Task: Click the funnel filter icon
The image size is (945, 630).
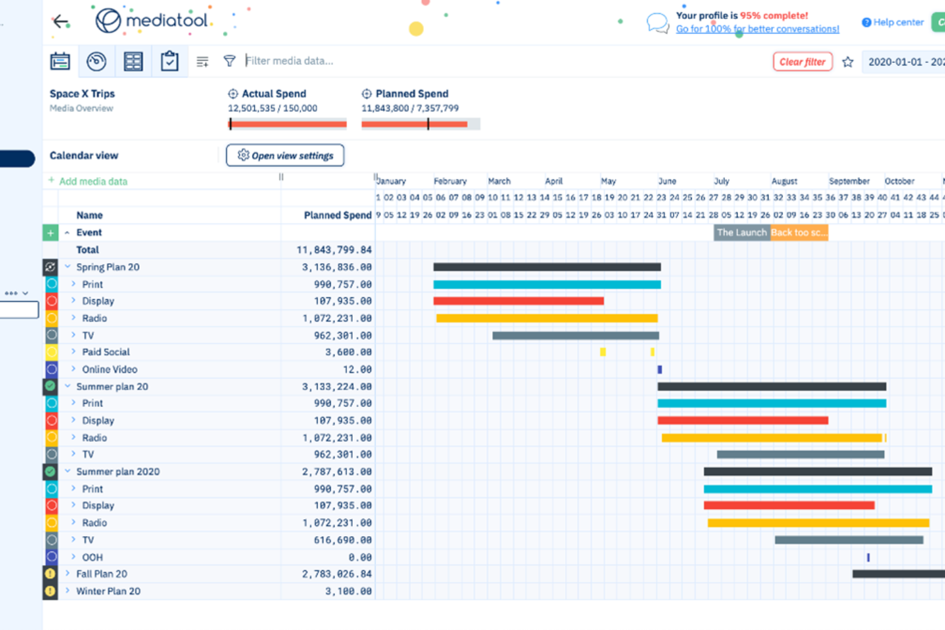Action: click(x=229, y=61)
